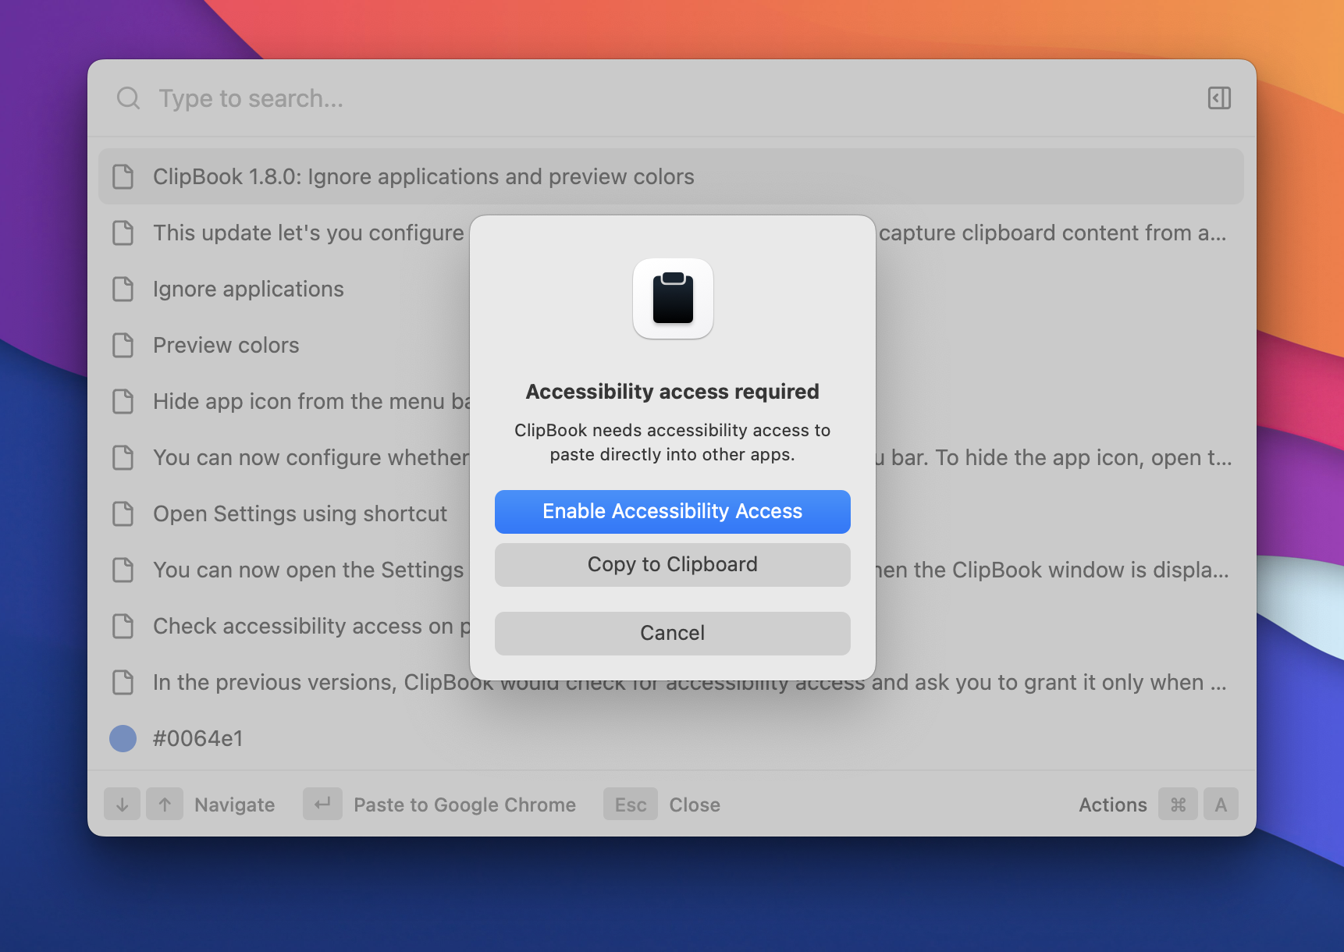Image resolution: width=1344 pixels, height=952 pixels.
Task: Click the up arrow Navigate key
Action: pos(165,805)
